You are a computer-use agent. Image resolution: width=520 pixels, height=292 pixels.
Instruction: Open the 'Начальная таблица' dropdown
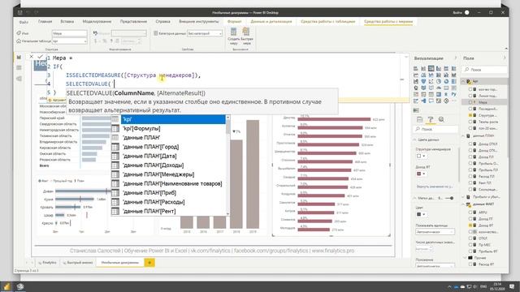click(70, 41)
